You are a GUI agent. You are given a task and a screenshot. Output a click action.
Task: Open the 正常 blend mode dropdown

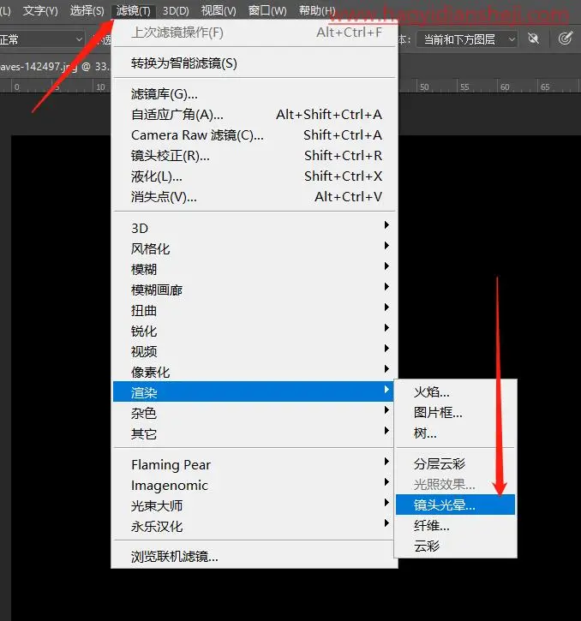42,39
